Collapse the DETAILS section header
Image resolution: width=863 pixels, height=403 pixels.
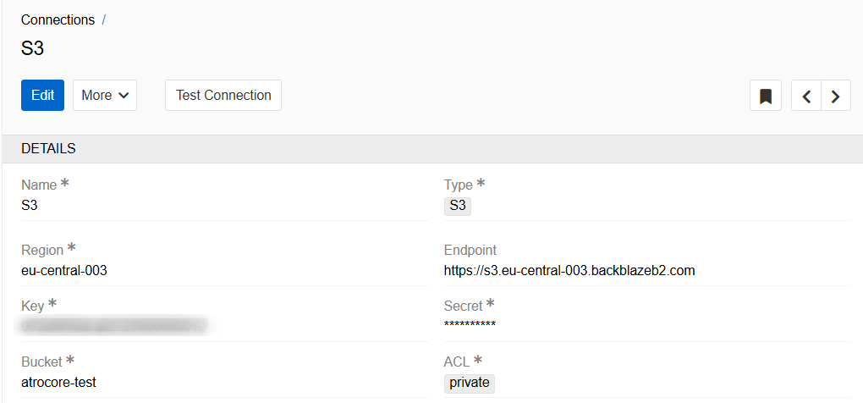48,149
